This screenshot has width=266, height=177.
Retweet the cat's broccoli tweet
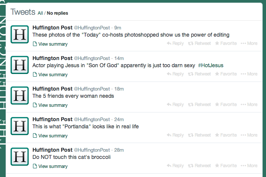tap(199, 166)
